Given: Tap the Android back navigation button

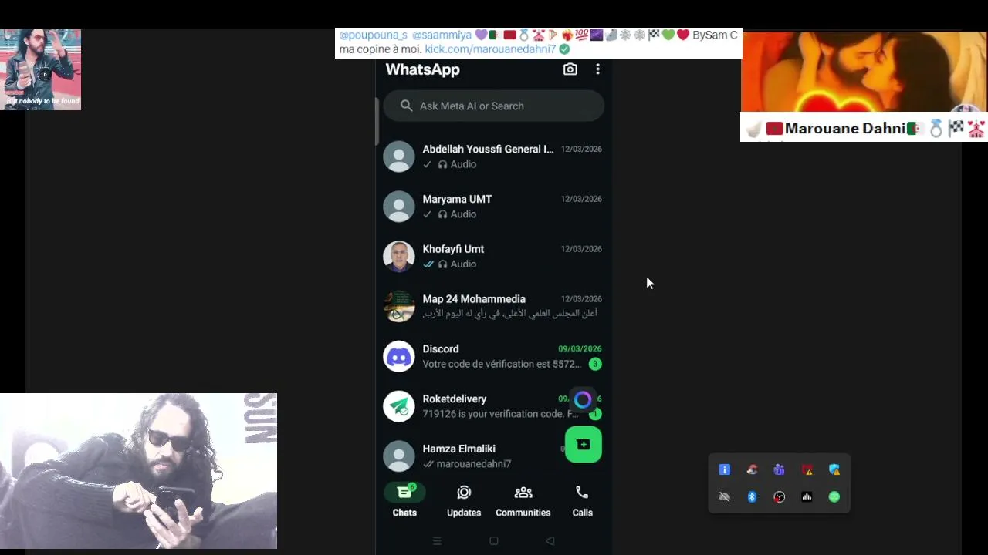Looking at the screenshot, I should [550, 541].
